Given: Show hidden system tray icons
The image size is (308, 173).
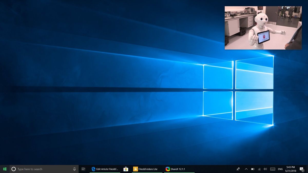Looking at the screenshot, I should click(x=246, y=169).
